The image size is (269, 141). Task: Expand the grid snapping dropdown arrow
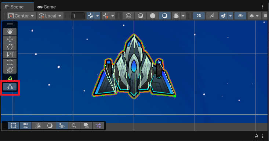coord(98,16)
